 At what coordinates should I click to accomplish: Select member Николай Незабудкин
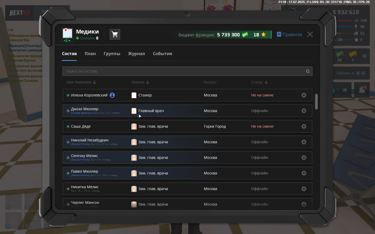tap(90, 140)
